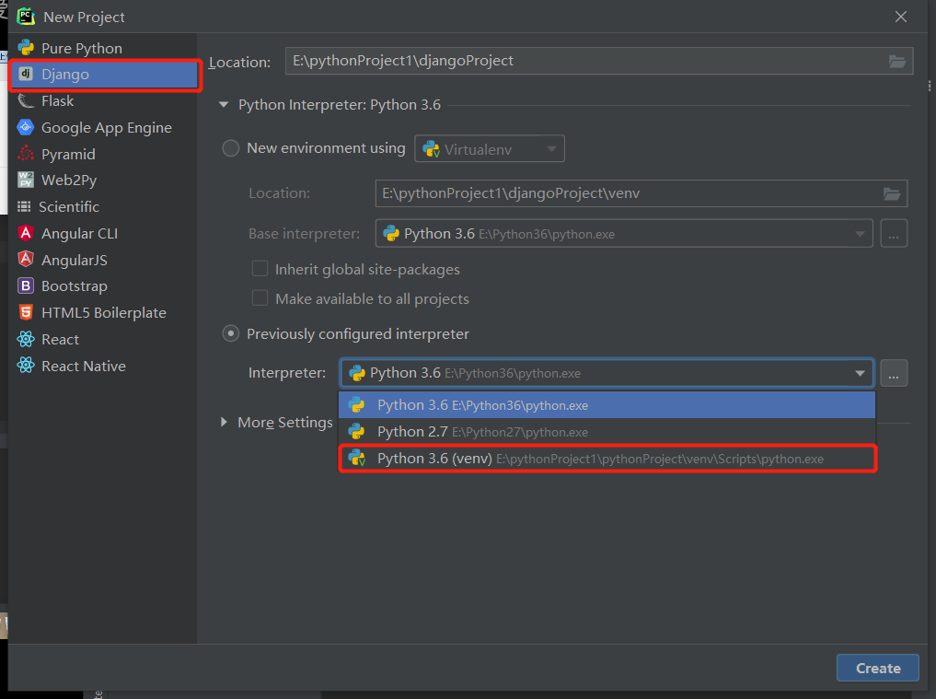Enable Inherit global site-packages checkbox
Screen dimensions: 936x699
pos(260,269)
